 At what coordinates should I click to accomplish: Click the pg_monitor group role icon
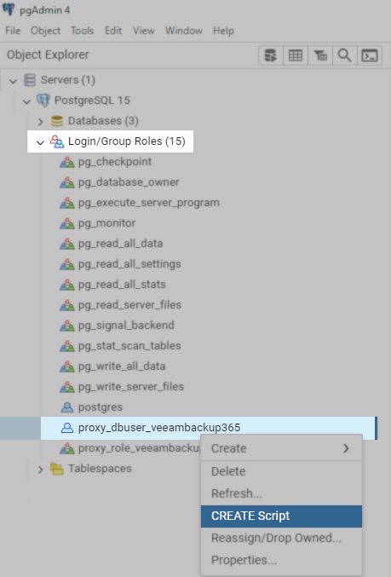pyautogui.click(x=67, y=223)
